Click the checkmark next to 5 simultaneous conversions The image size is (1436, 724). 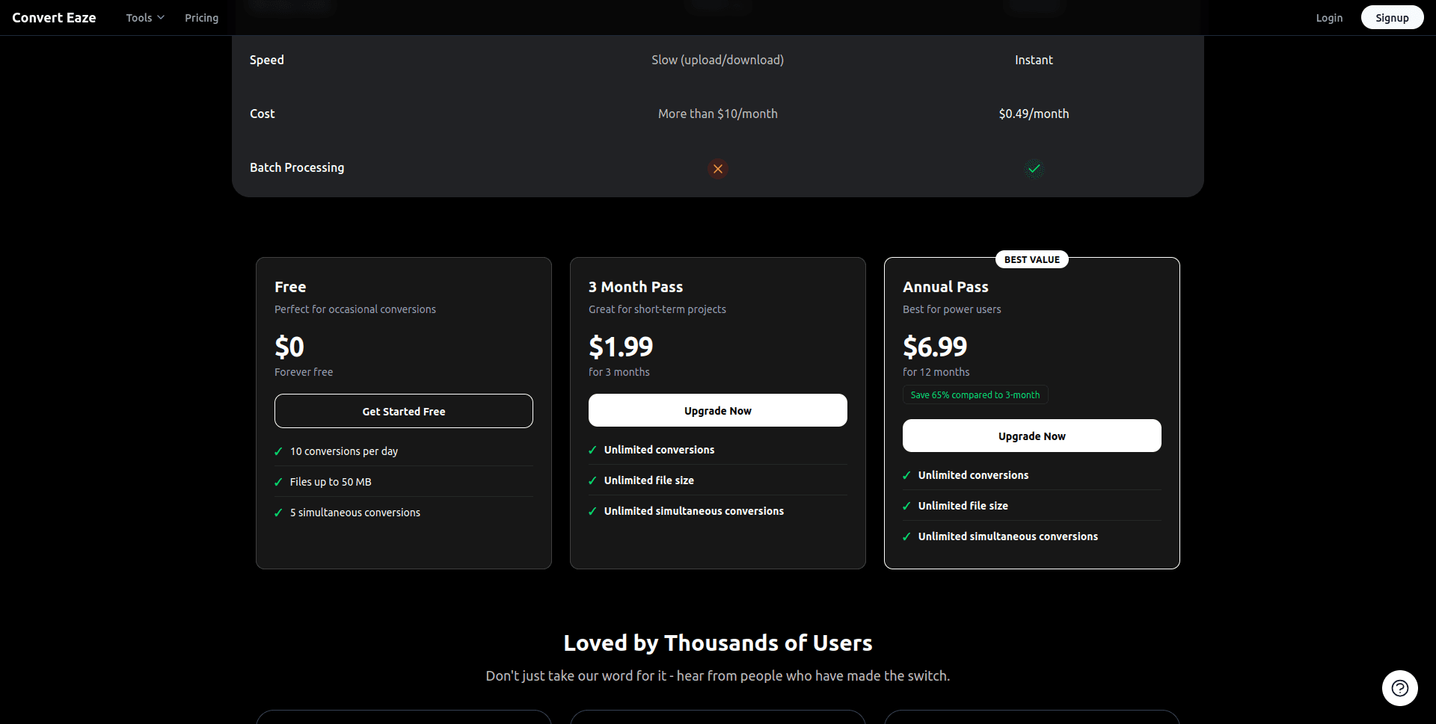[278, 513]
